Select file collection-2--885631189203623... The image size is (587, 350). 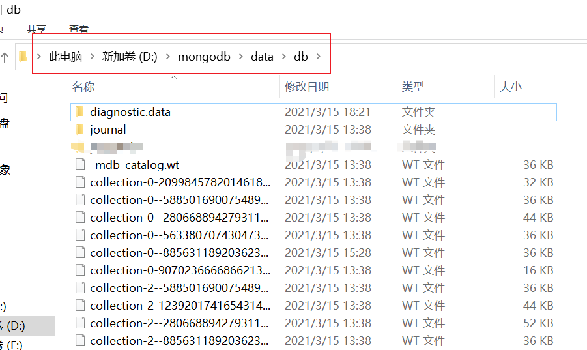[179, 341]
